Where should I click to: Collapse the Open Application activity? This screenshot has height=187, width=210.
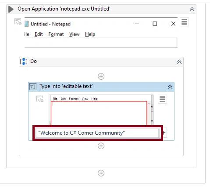(x=192, y=9)
